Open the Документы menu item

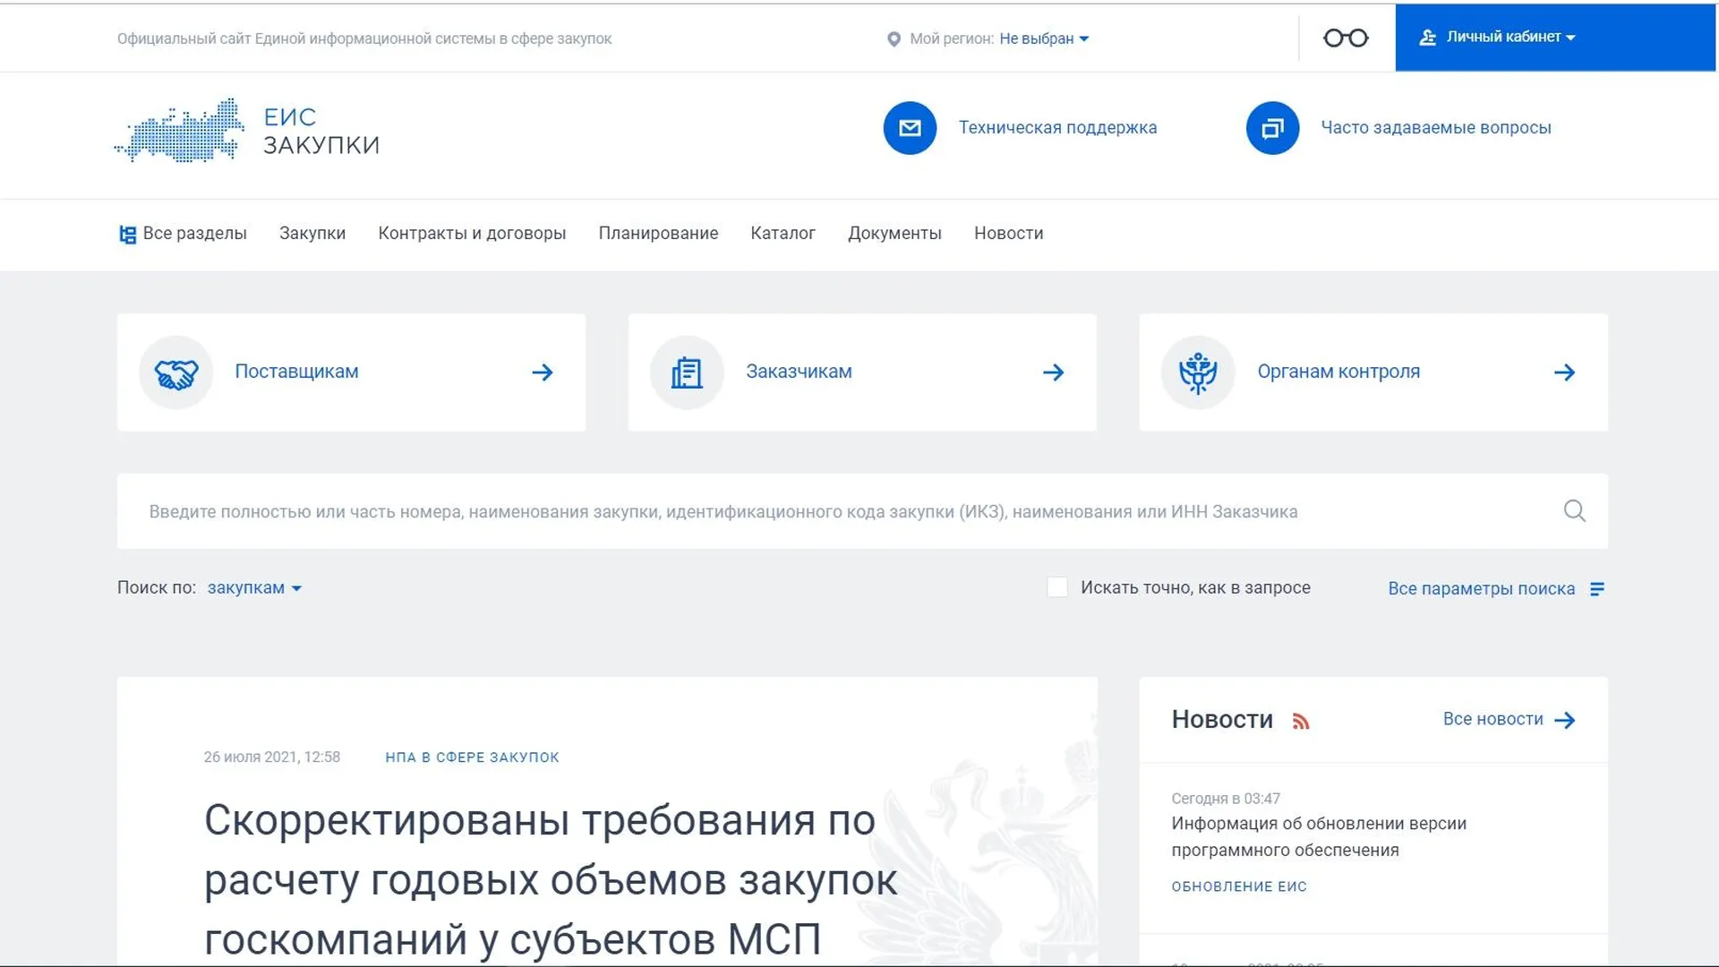[894, 234]
